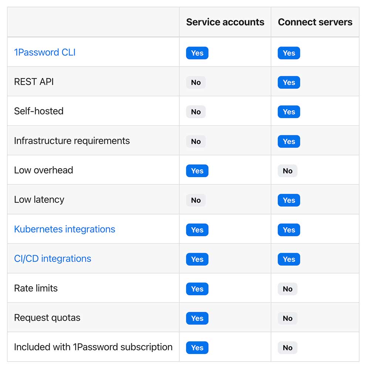Click No badge for REST API service accounts
Screen dimensions: 370x371
pyautogui.click(x=196, y=82)
